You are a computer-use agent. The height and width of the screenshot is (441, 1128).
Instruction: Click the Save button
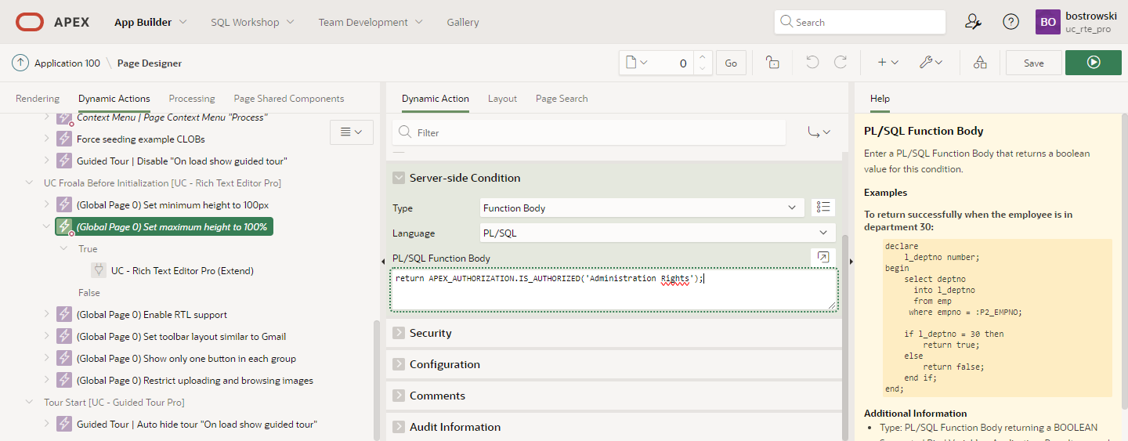click(1034, 63)
